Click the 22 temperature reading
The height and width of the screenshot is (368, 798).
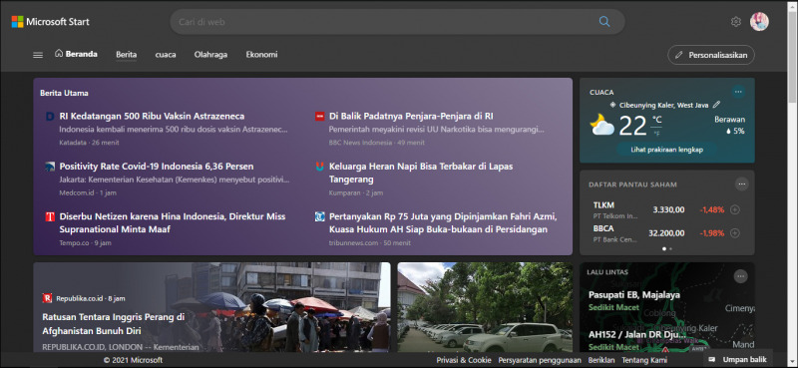[632, 126]
